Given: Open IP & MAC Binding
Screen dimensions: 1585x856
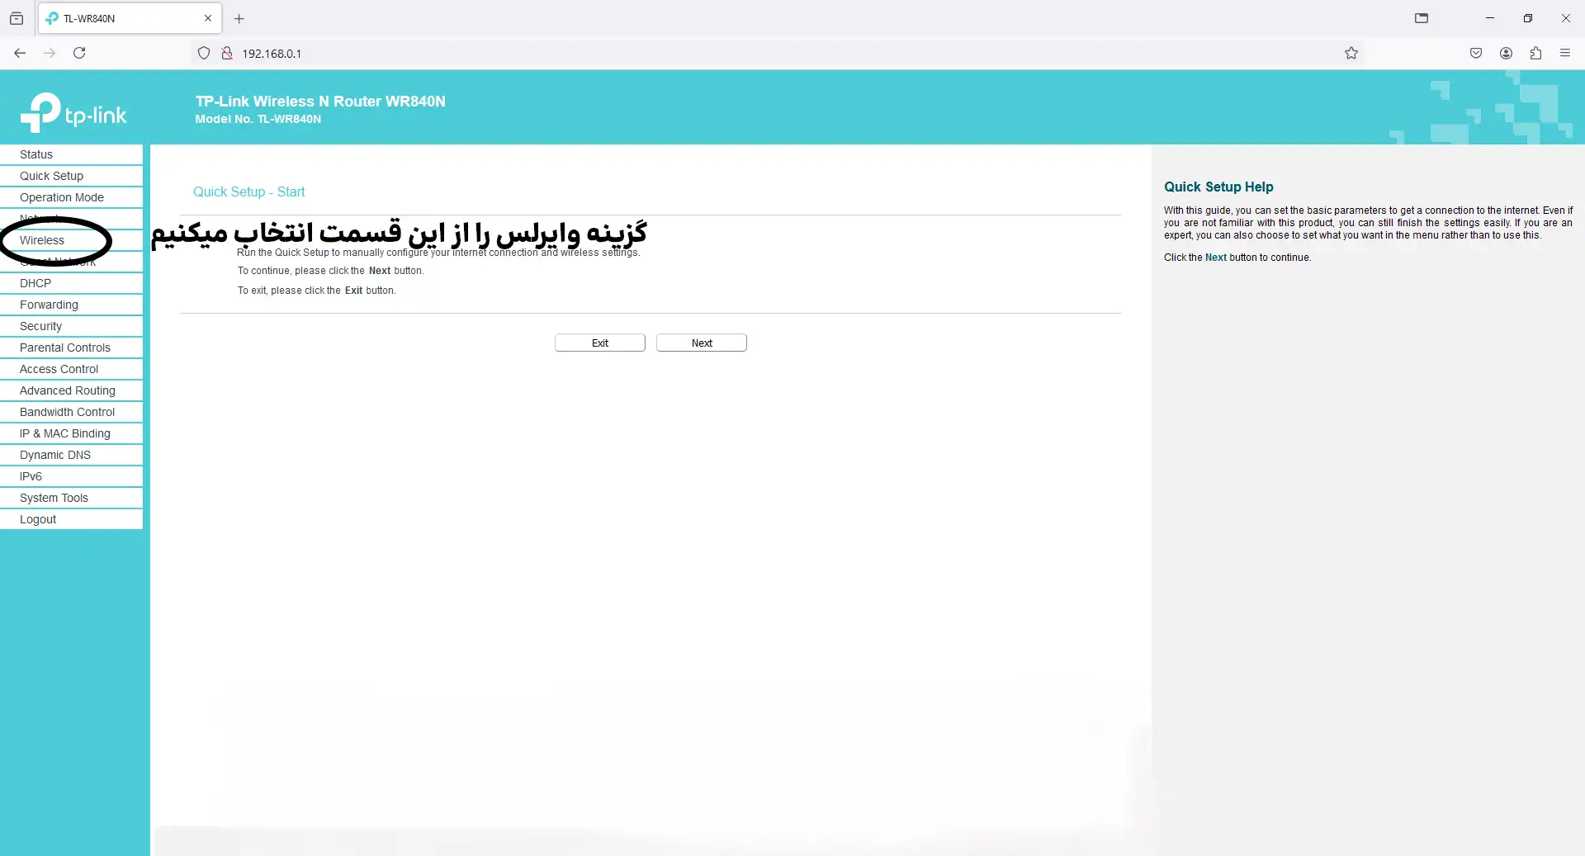Looking at the screenshot, I should pyautogui.click(x=71, y=433).
